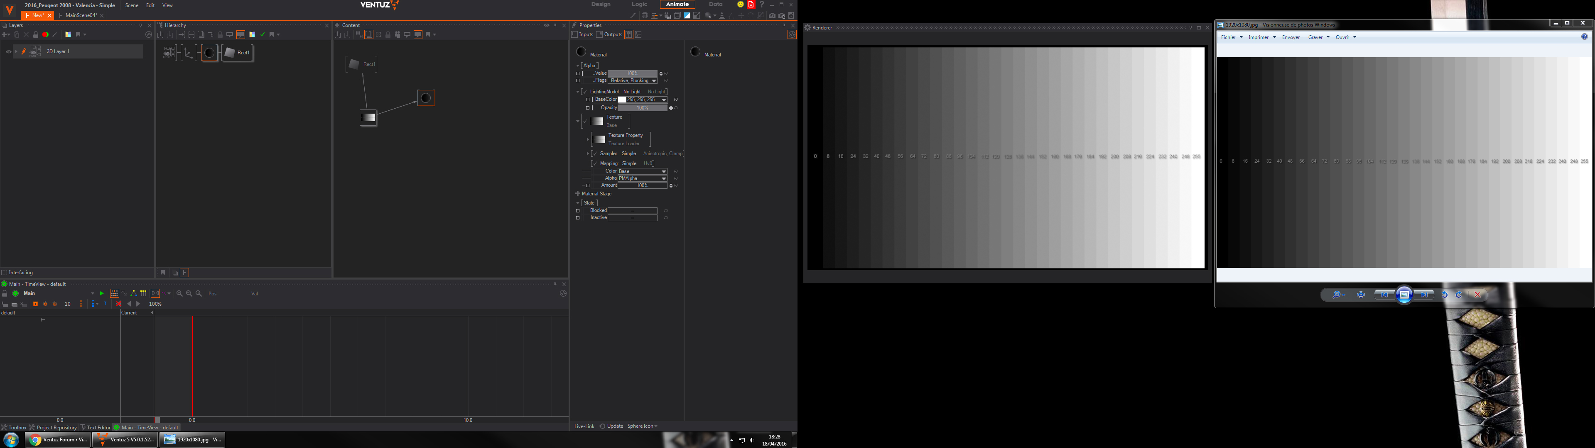The width and height of the screenshot is (1595, 448).
Task: Collapse the State property group
Action: pos(578,203)
